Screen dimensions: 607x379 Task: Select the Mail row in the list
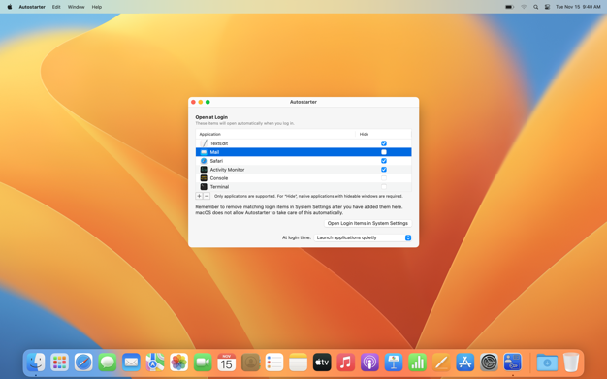(303, 152)
